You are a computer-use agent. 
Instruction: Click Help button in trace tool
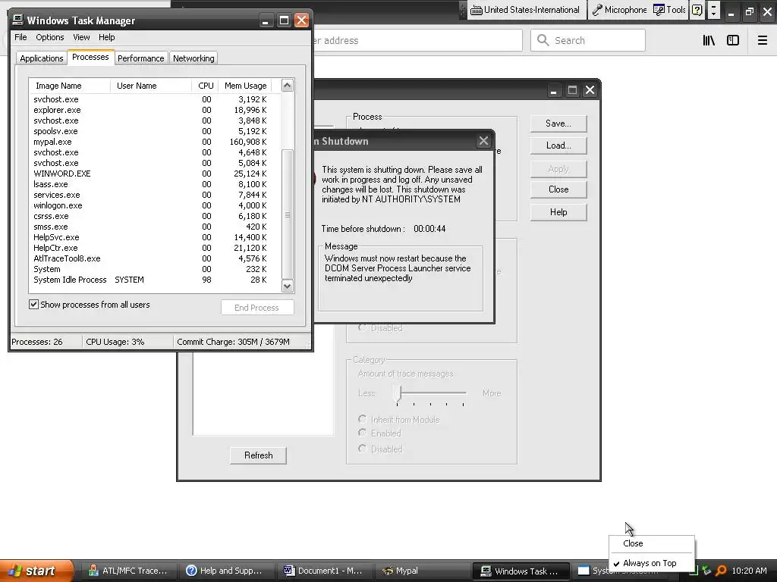pos(558,212)
